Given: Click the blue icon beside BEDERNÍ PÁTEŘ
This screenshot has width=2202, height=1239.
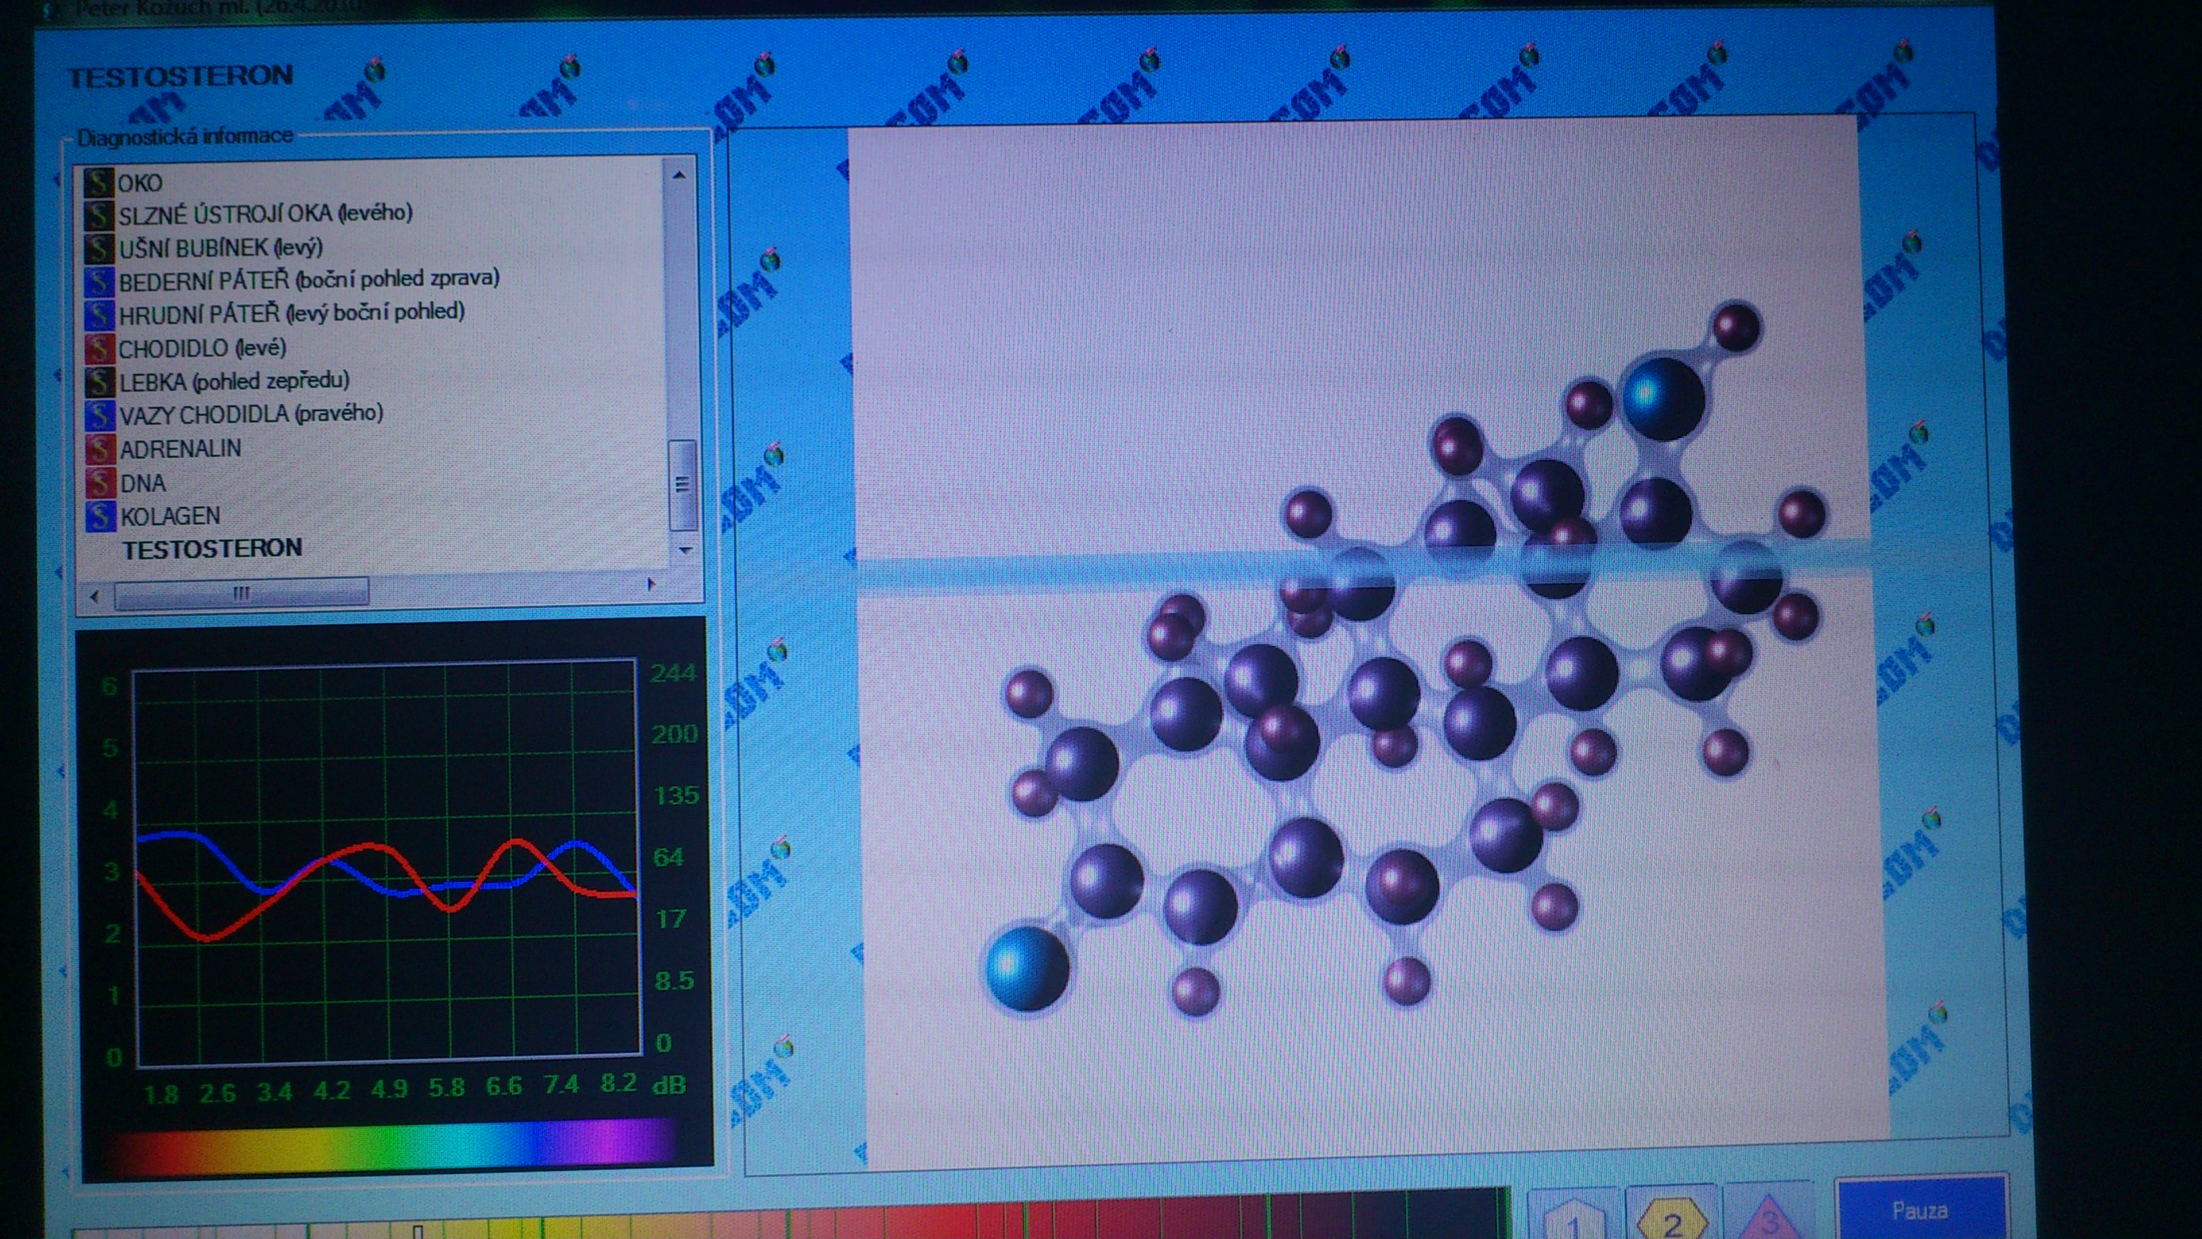Looking at the screenshot, I should (x=98, y=281).
